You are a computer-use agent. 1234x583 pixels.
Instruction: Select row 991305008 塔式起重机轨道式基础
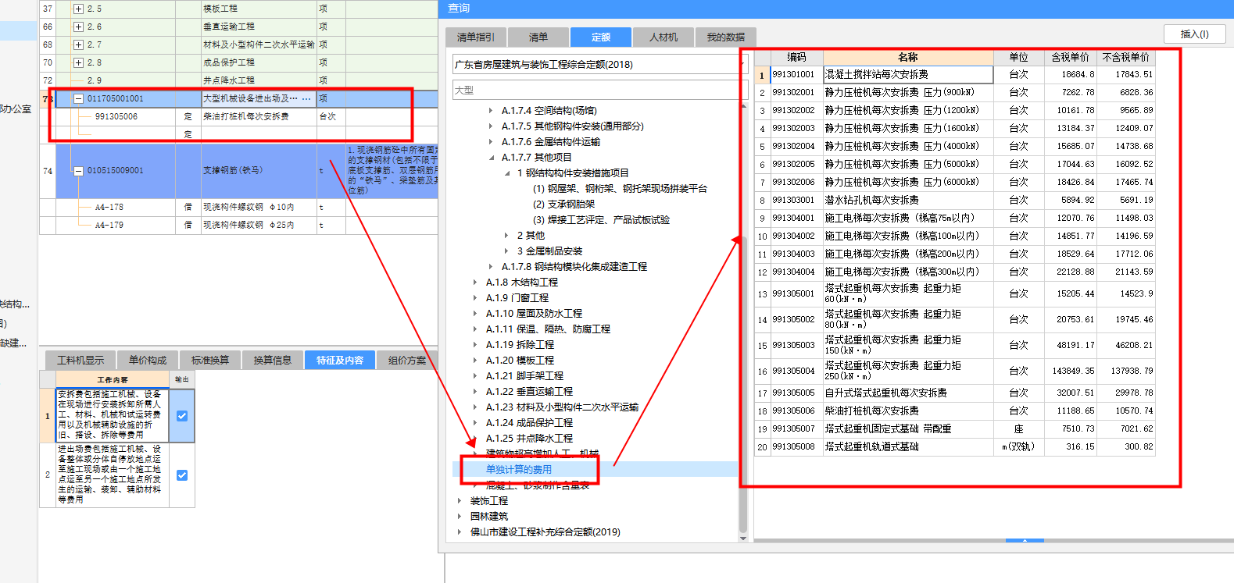(954, 446)
